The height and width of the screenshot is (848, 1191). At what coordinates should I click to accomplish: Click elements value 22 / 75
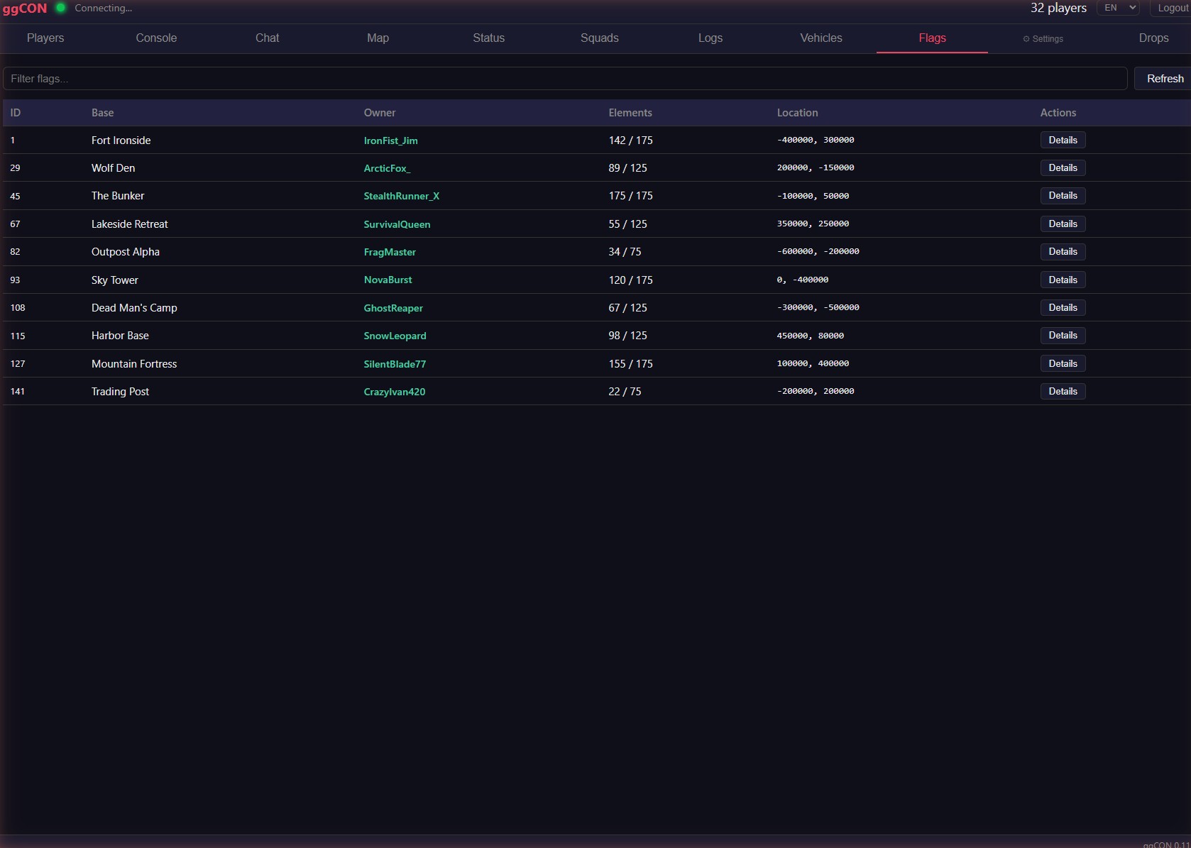(x=625, y=392)
